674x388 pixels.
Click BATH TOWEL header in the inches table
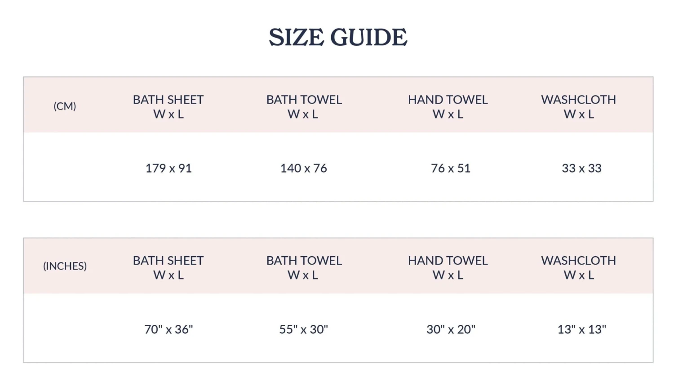click(304, 261)
